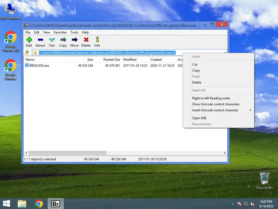Click created date 2020-11-21 16:25 cell
The height and width of the screenshot is (209, 278).
162,65
